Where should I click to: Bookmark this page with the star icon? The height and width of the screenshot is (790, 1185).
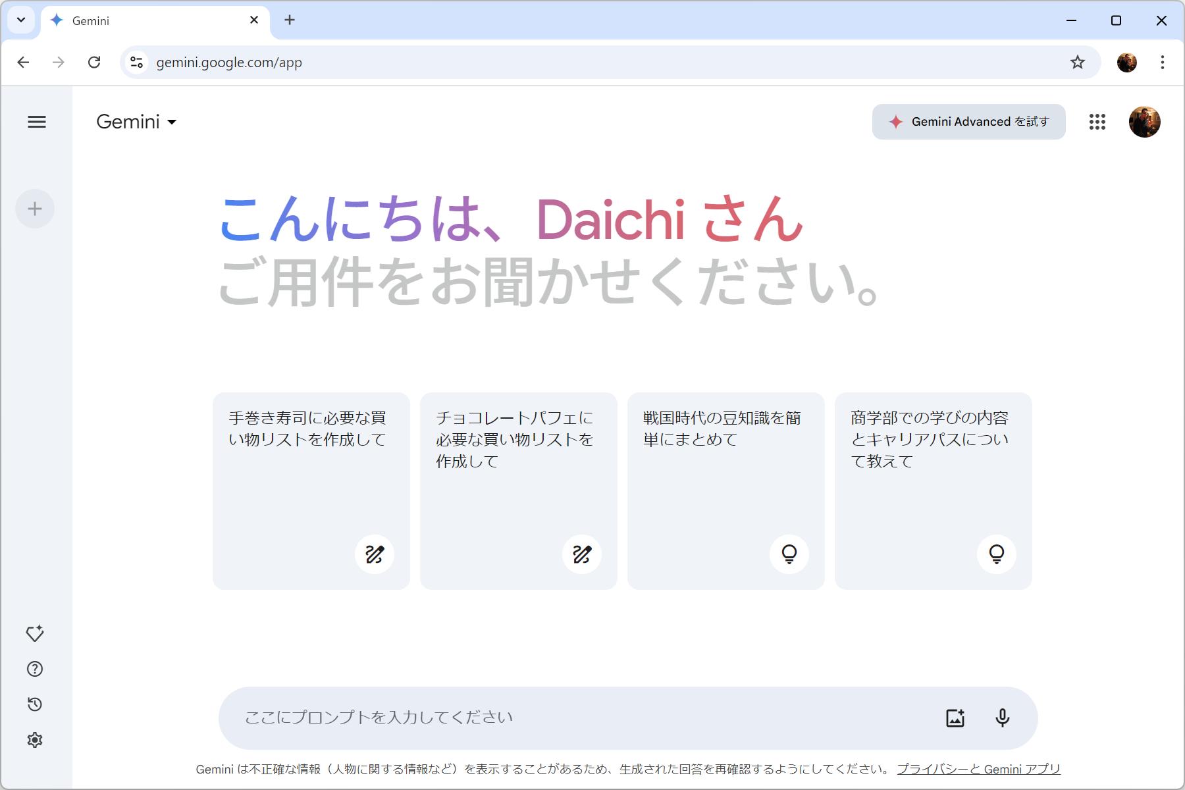point(1078,63)
